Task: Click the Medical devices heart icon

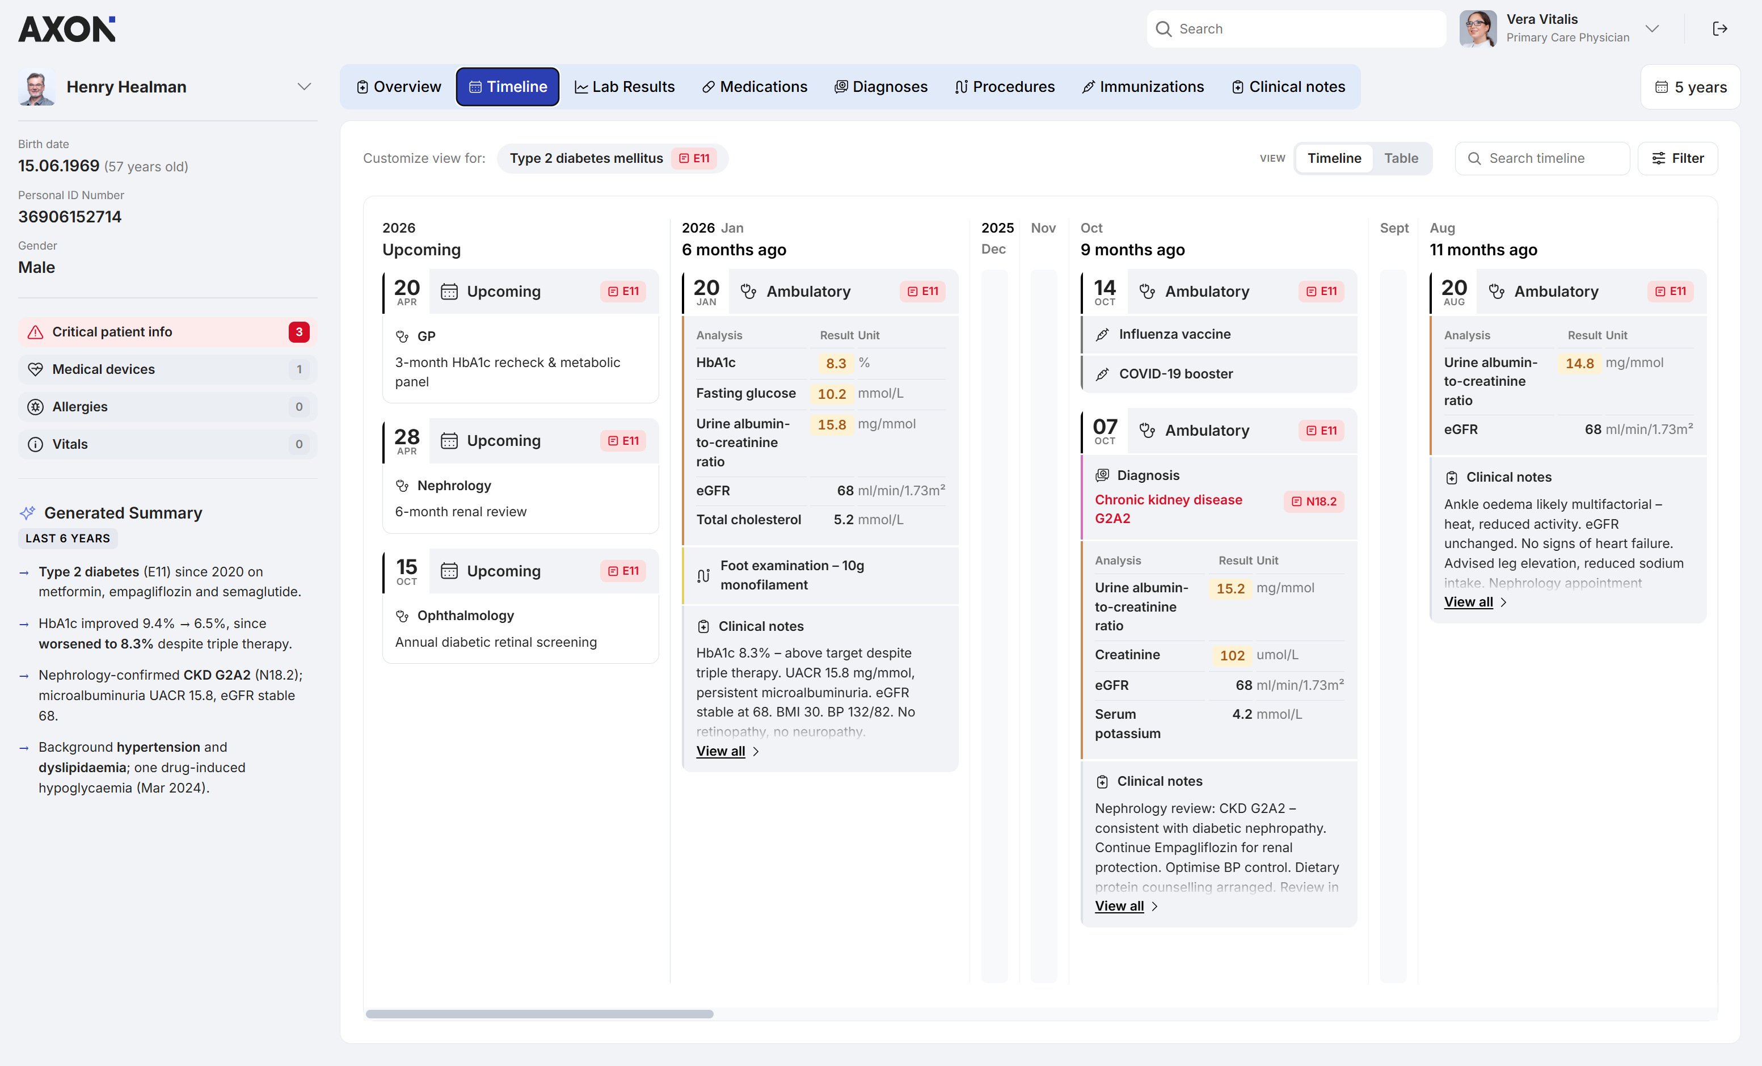Action: pyautogui.click(x=35, y=369)
